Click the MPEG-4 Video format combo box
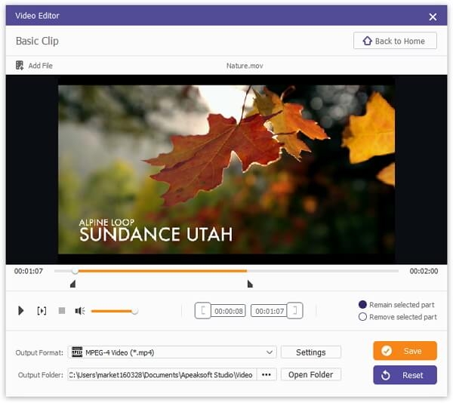Screen dimensions: 453x403 coord(172,352)
